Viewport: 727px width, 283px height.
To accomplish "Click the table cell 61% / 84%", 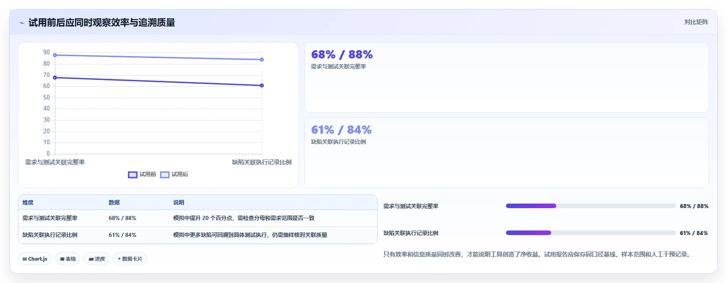I will coord(122,235).
